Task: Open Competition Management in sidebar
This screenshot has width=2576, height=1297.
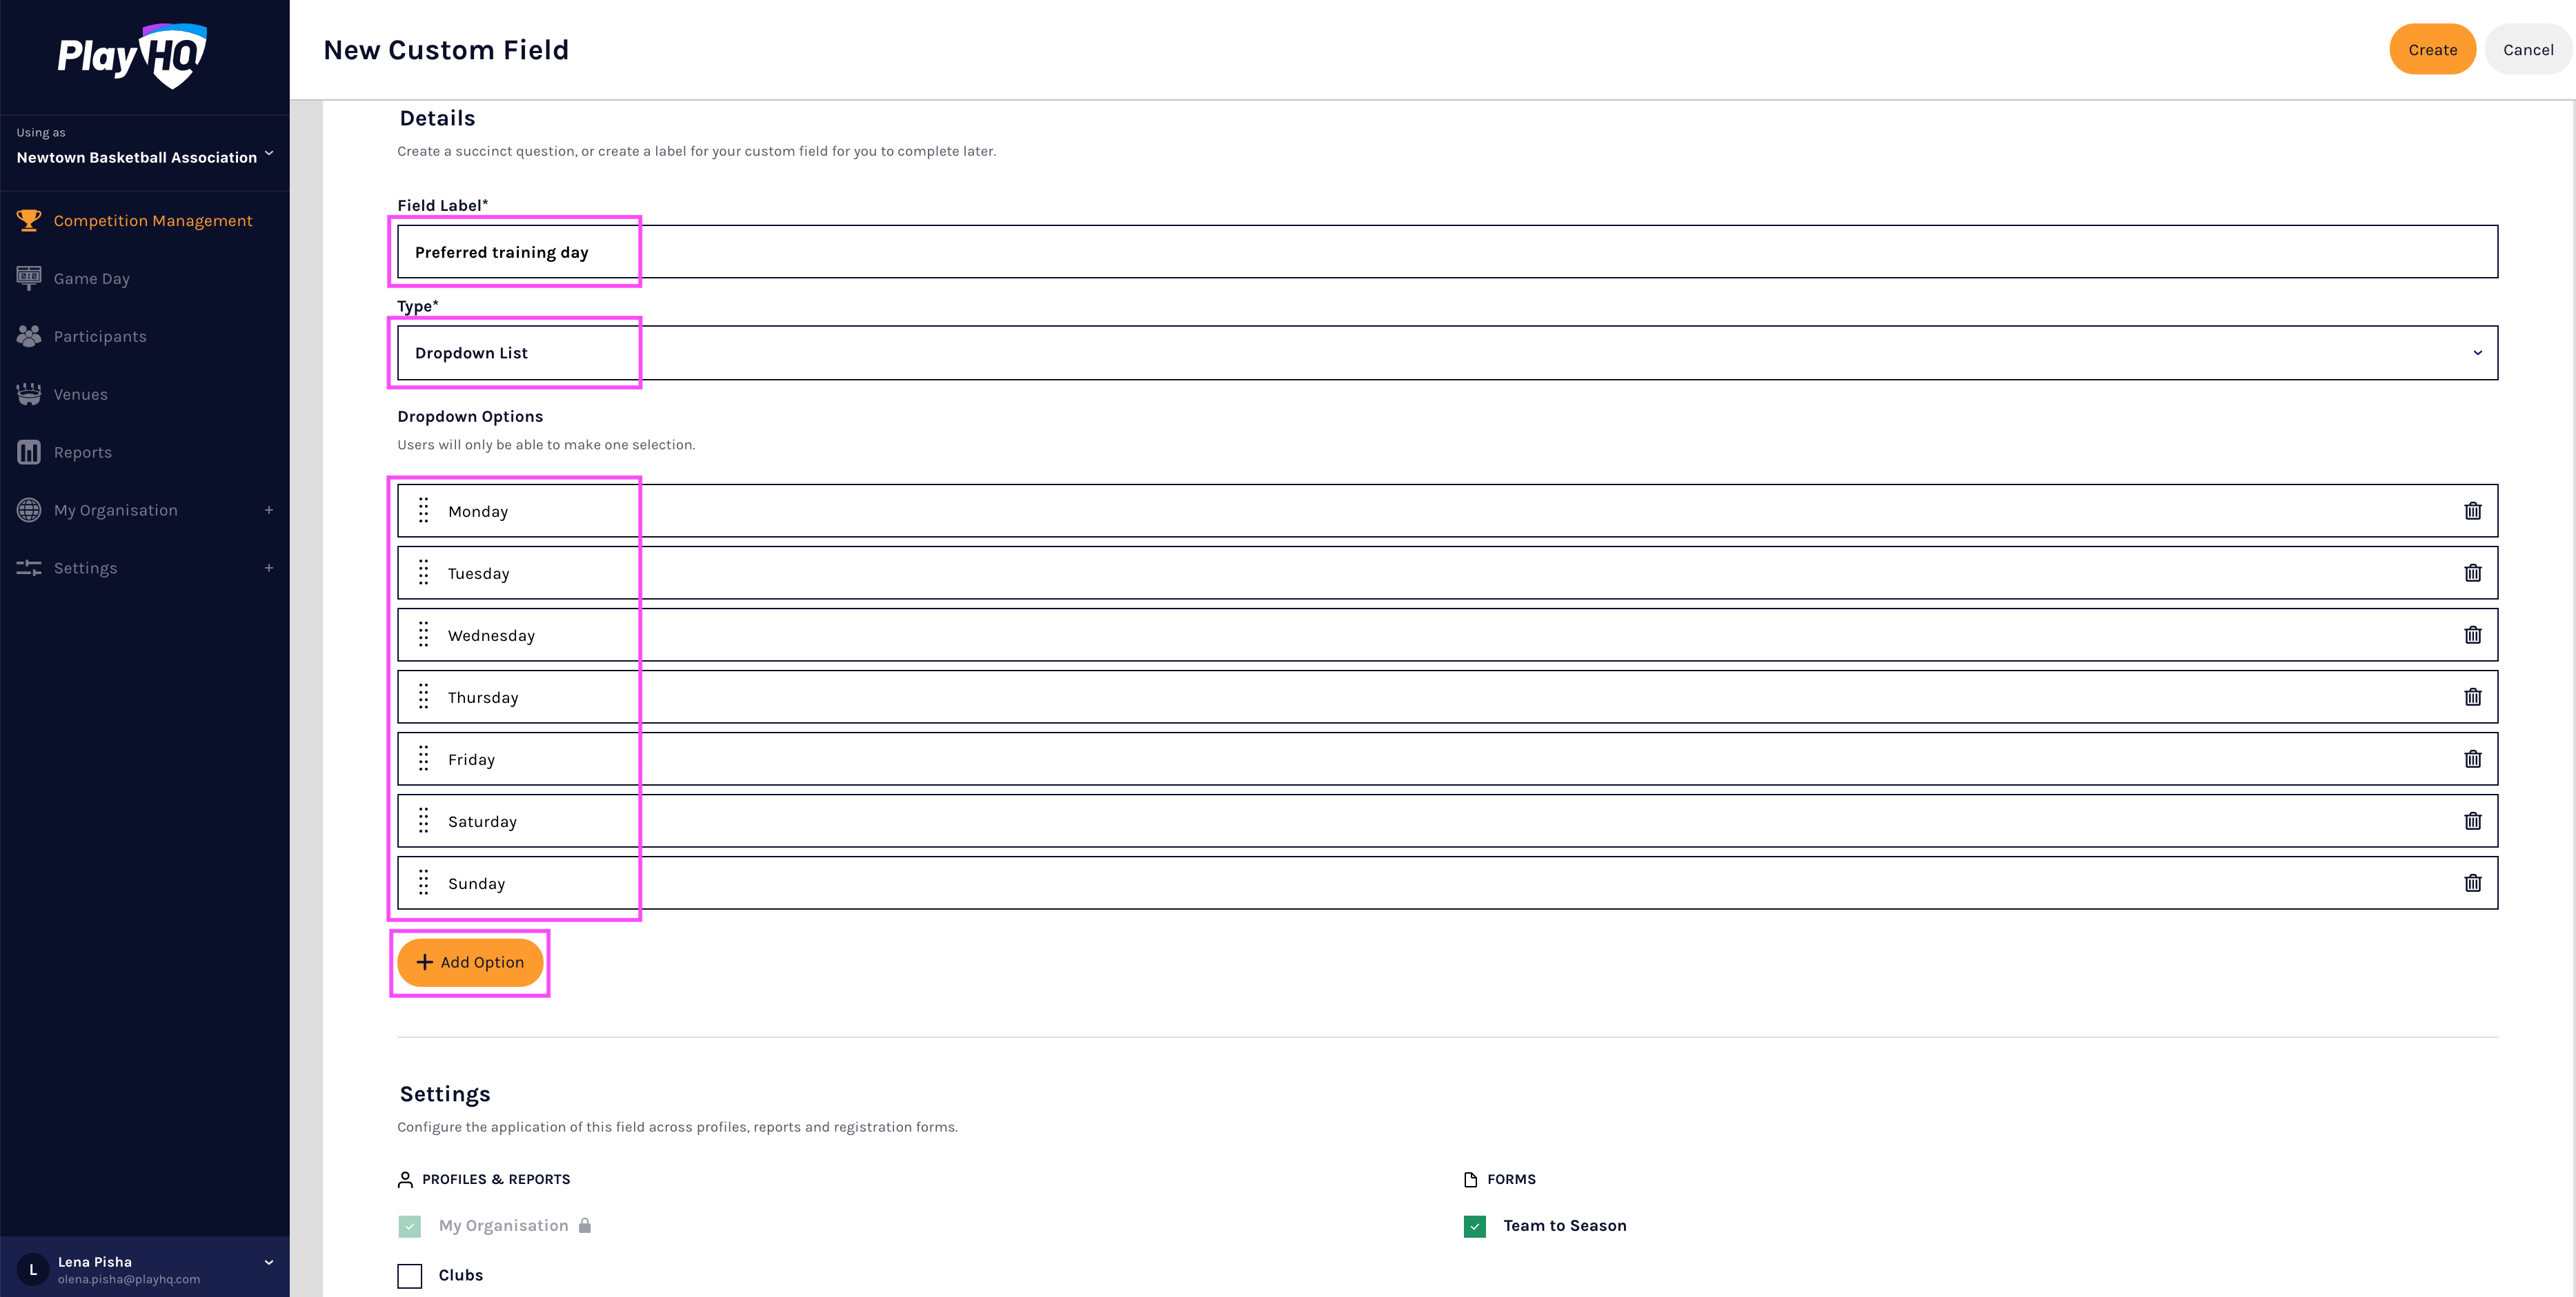Action: [x=152, y=221]
